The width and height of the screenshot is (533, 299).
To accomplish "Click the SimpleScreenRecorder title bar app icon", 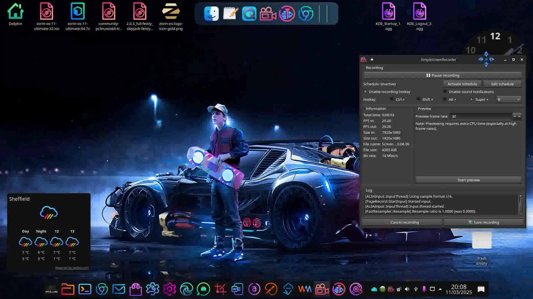I will (x=364, y=60).
